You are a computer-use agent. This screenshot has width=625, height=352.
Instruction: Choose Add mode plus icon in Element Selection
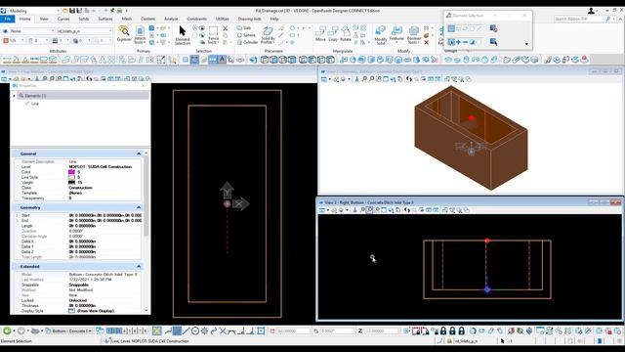tap(458, 42)
